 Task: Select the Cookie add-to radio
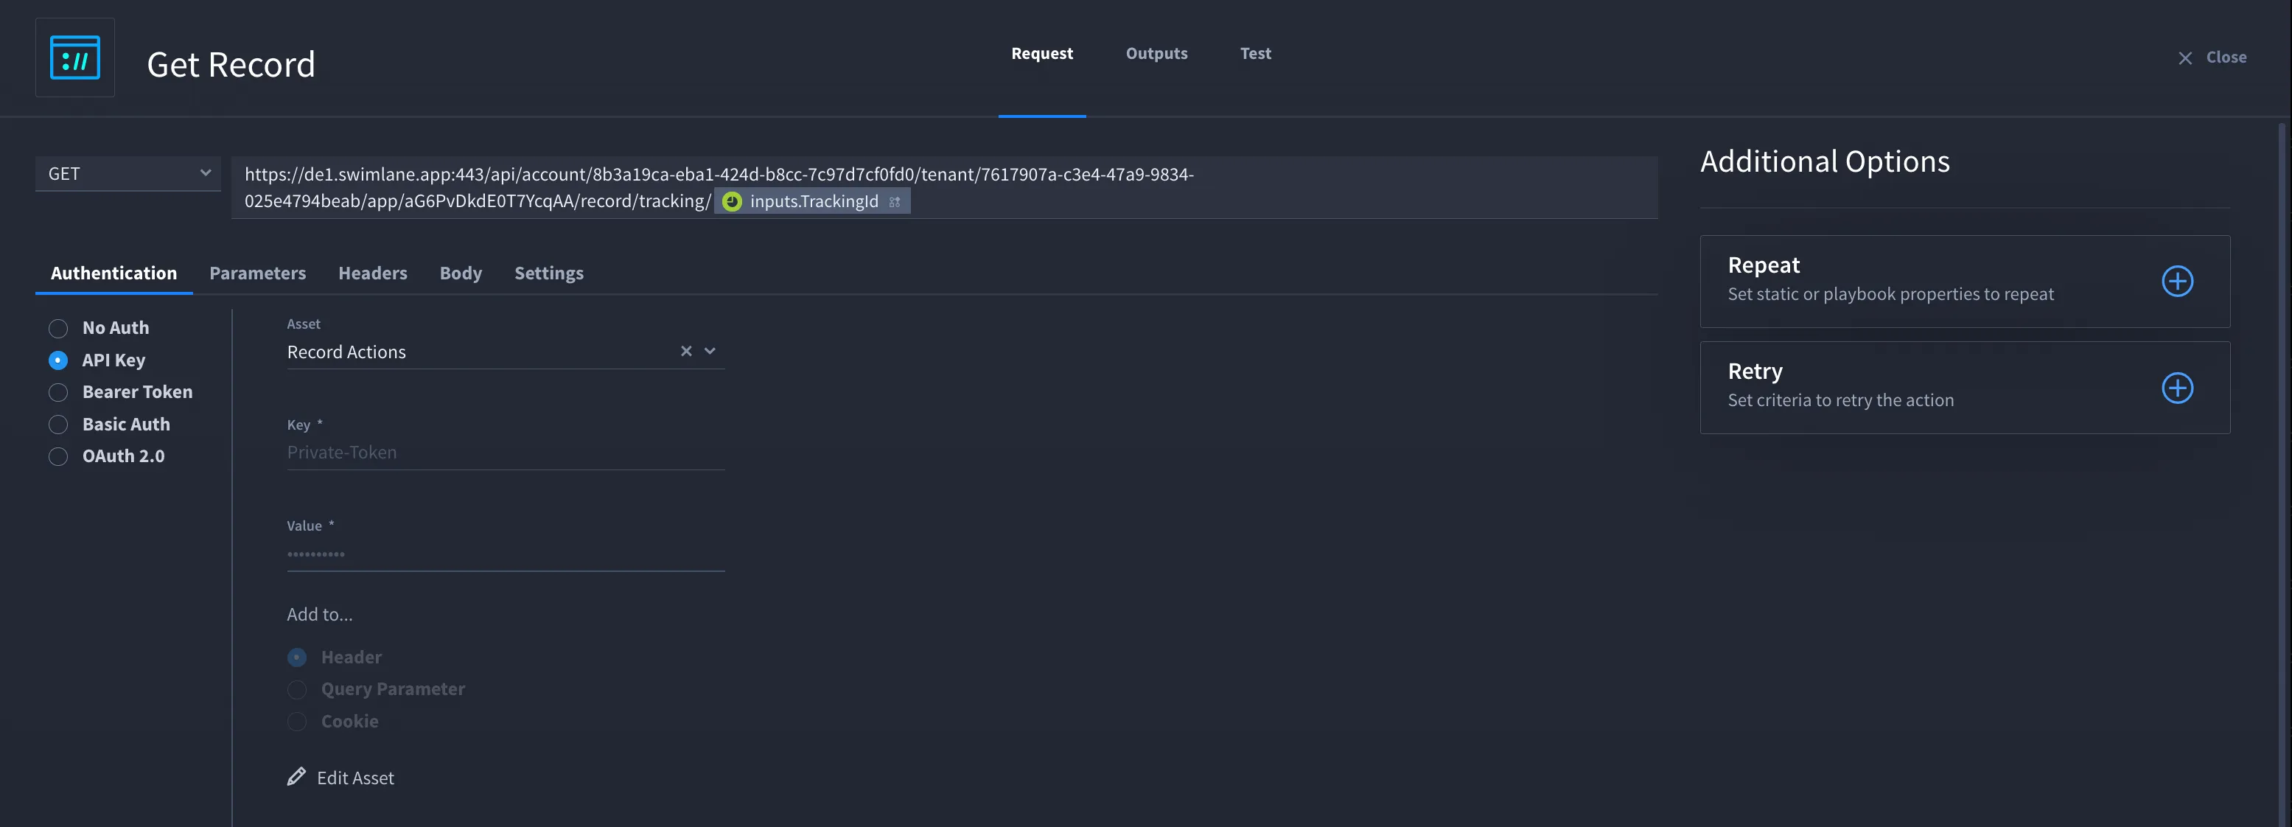click(x=297, y=722)
